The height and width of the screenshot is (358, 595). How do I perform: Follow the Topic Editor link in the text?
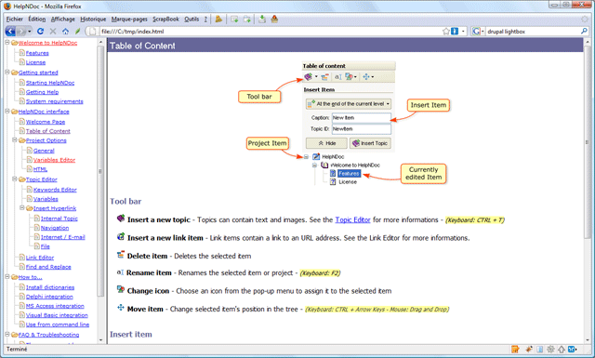[352, 219]
